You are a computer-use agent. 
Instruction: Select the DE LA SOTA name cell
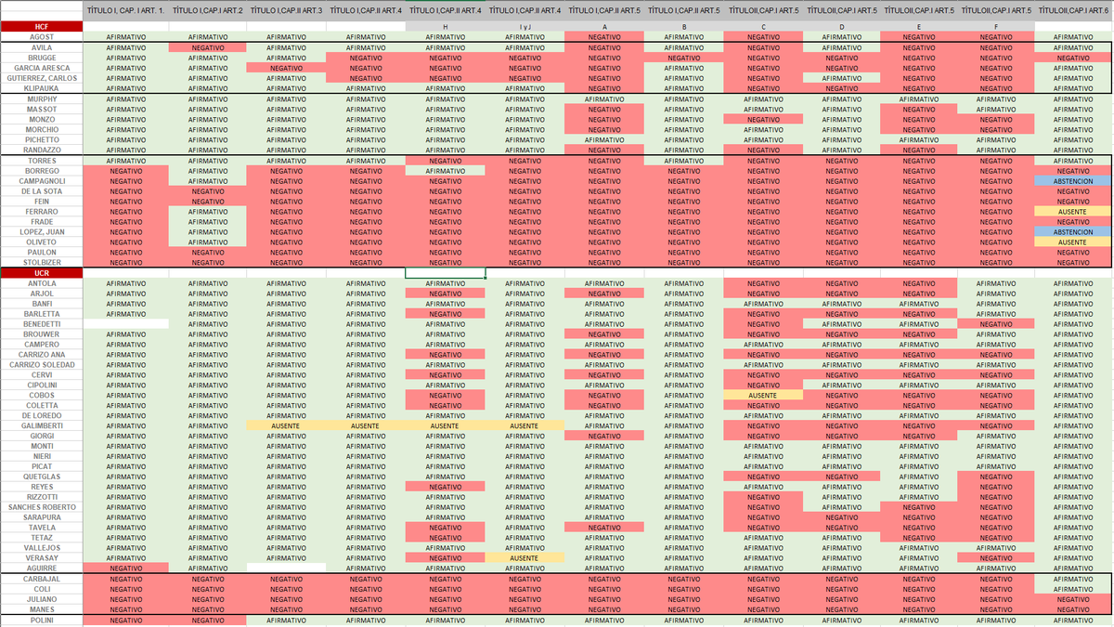pos(42,191)
